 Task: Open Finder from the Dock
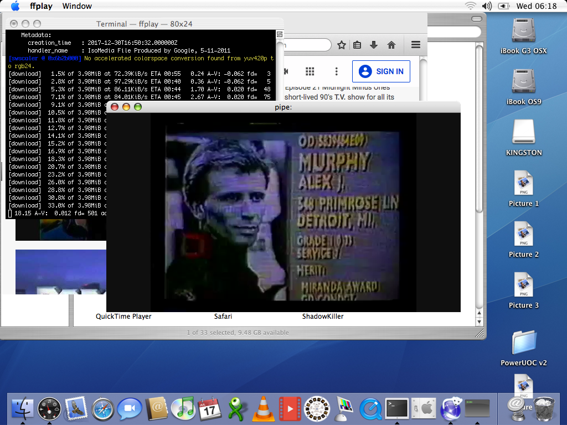click(x=22, y=408)
